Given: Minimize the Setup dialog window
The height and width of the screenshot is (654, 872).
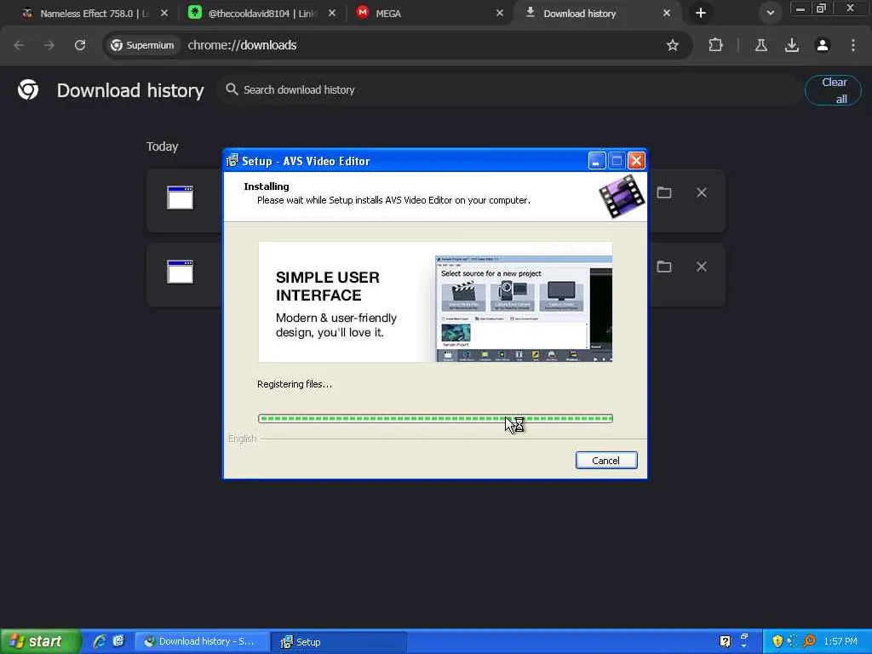Looking at the screenshot, I should click(597, 161).
